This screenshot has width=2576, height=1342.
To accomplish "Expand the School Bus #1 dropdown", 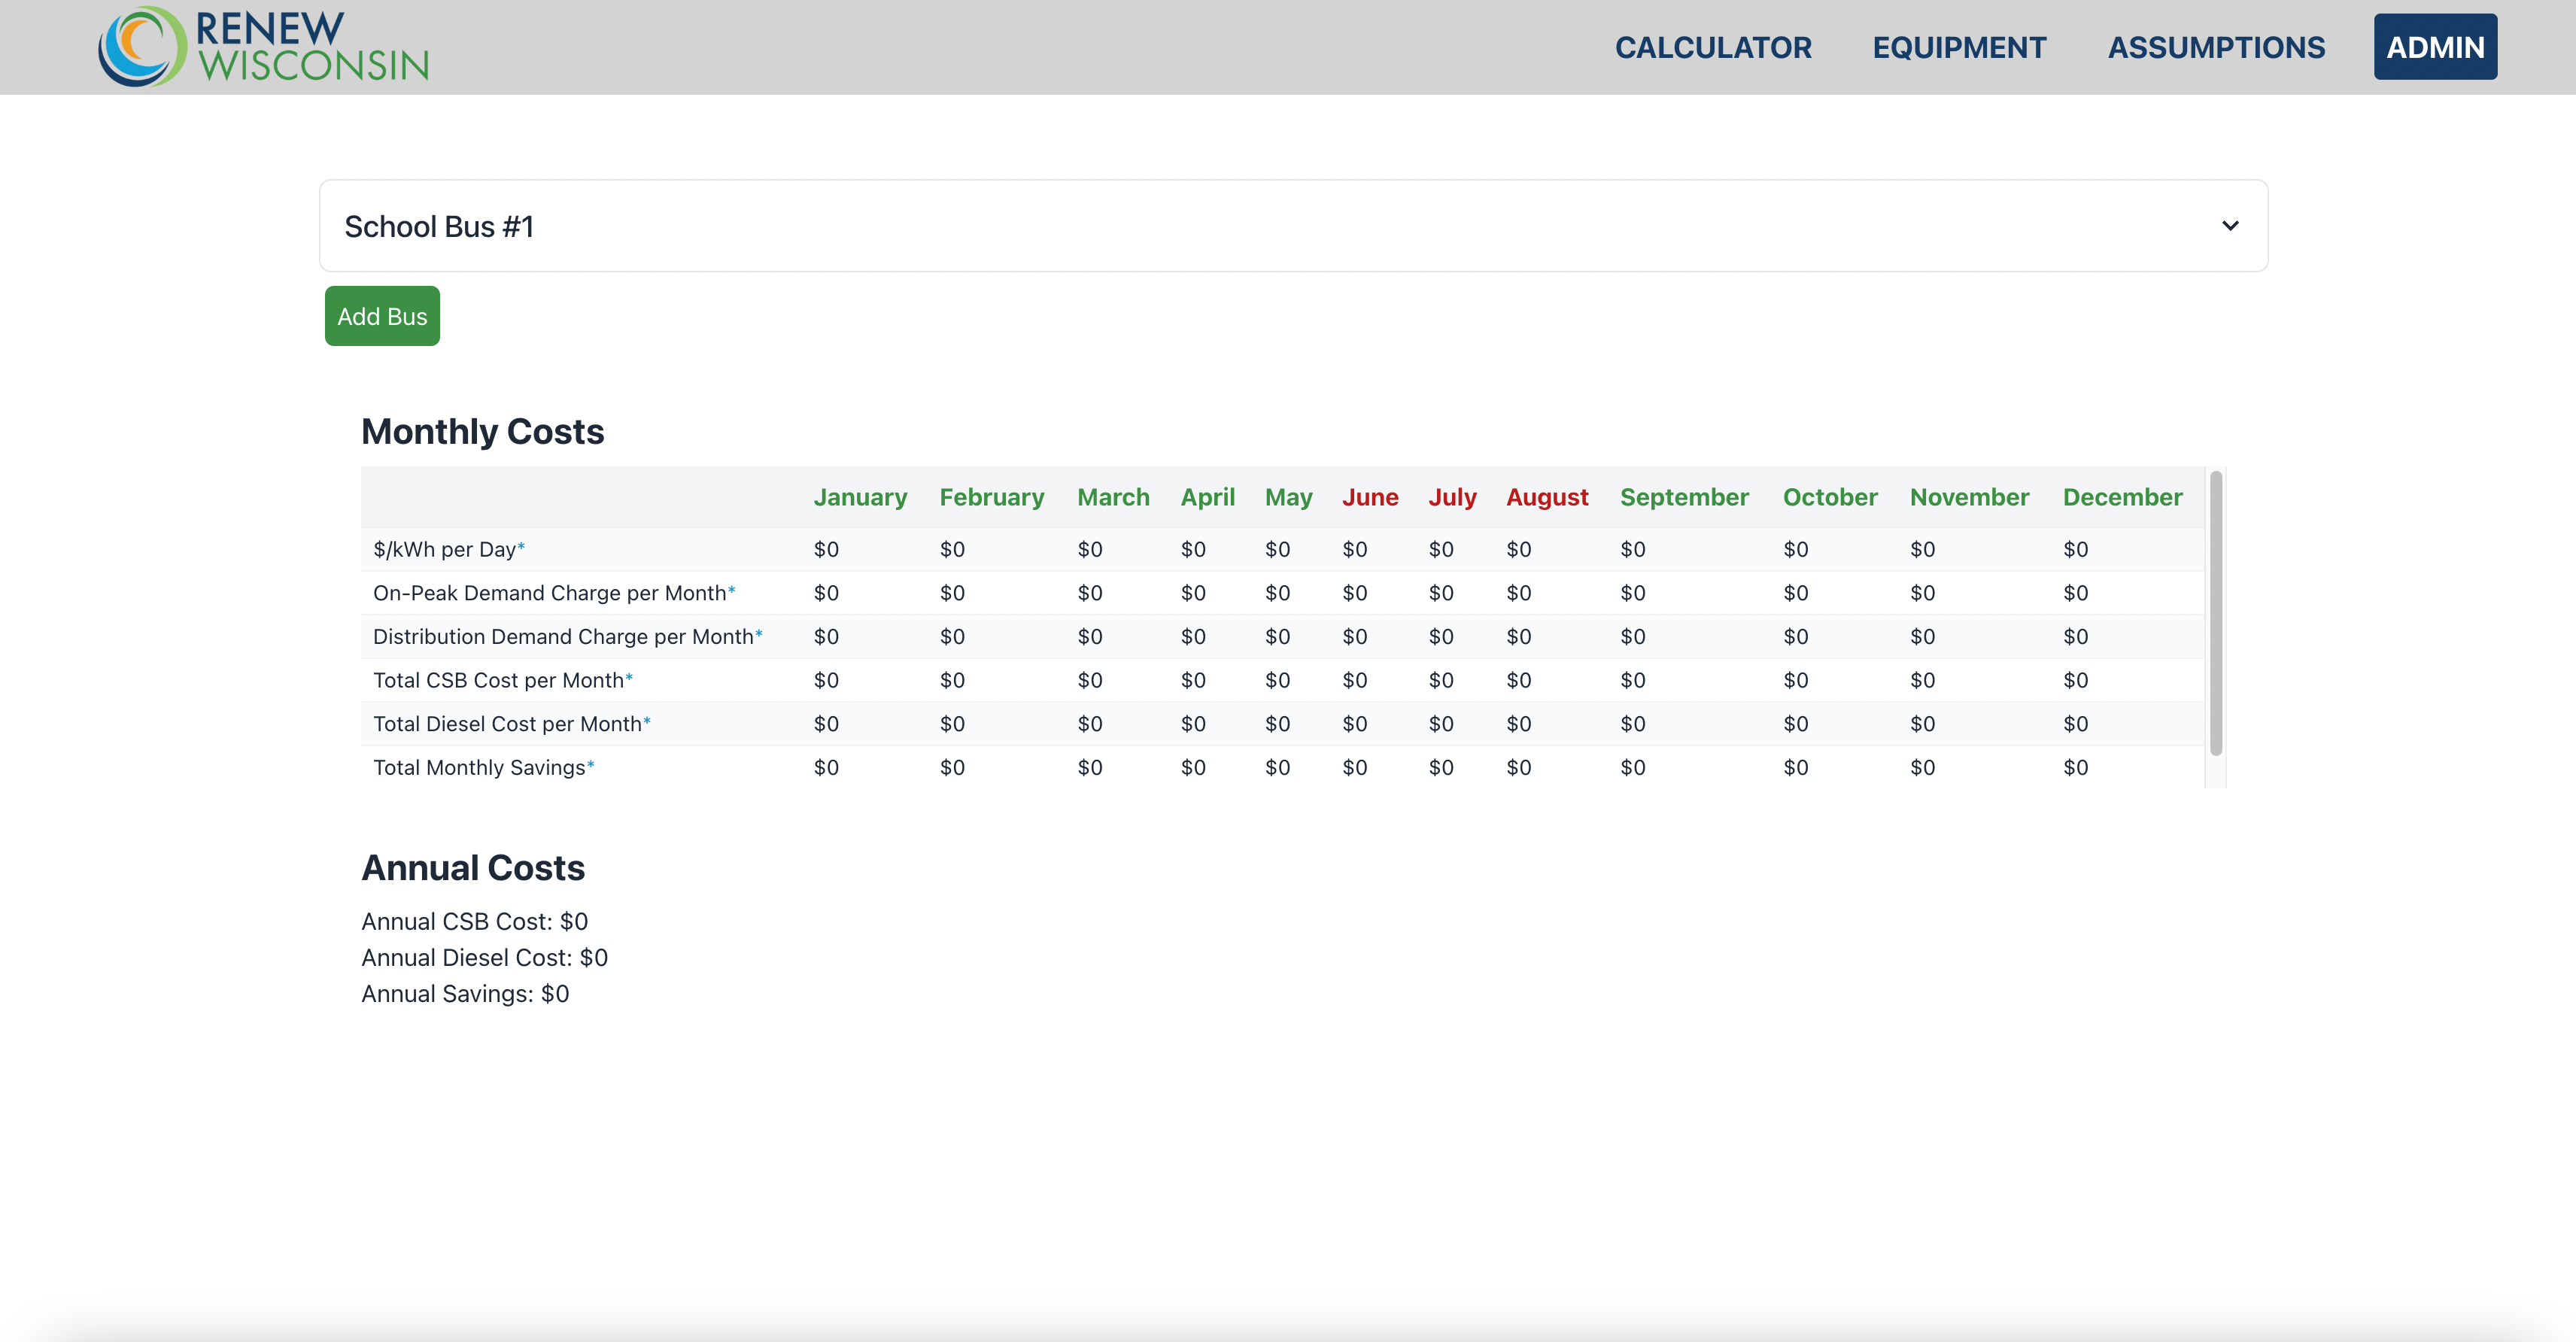I will pyautogui.click(x=2235, y=225).
